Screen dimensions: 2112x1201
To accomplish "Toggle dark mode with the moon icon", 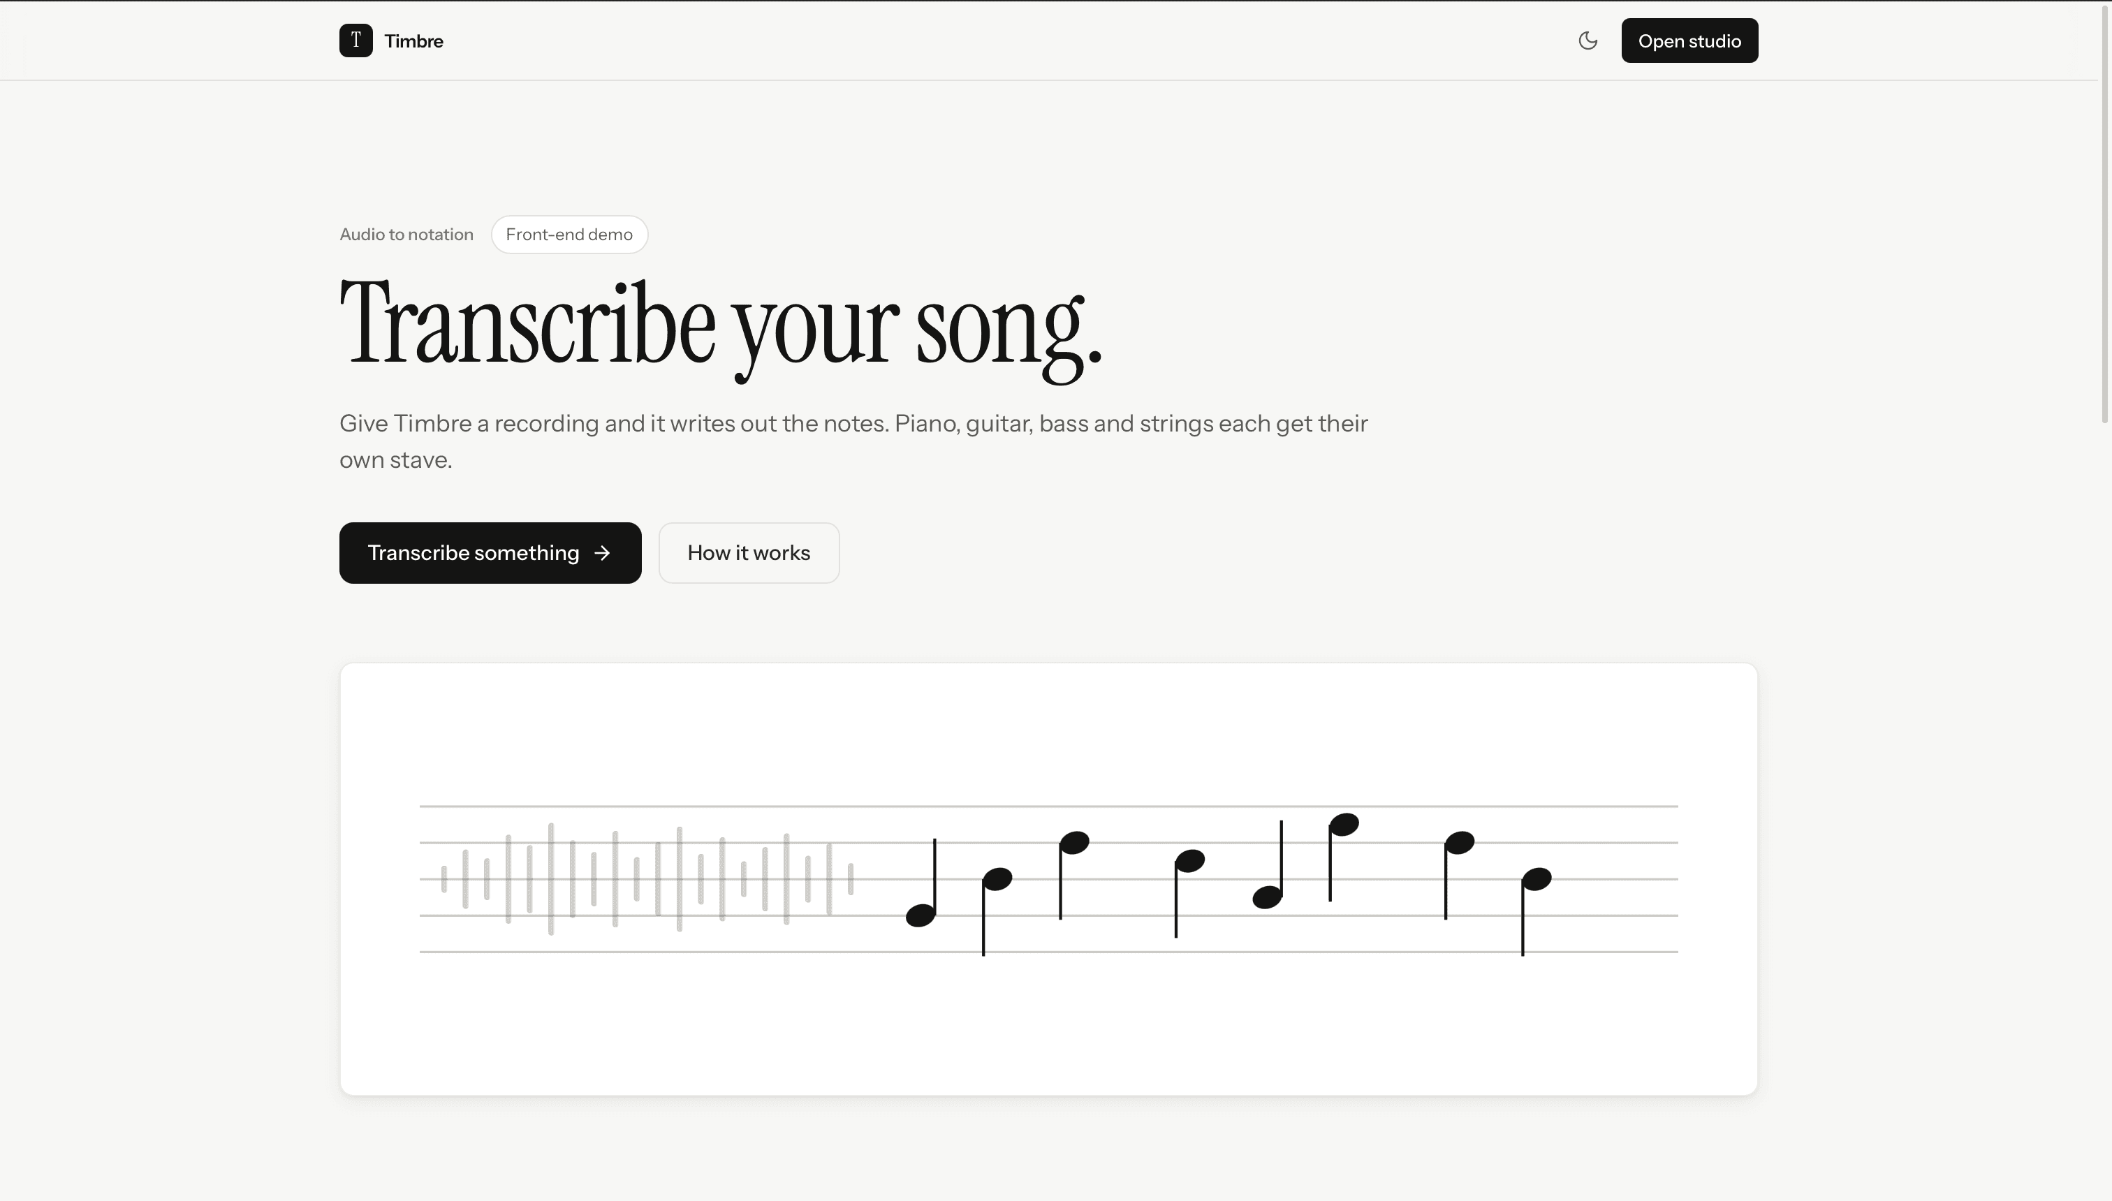I will (x=1587, y=40).
